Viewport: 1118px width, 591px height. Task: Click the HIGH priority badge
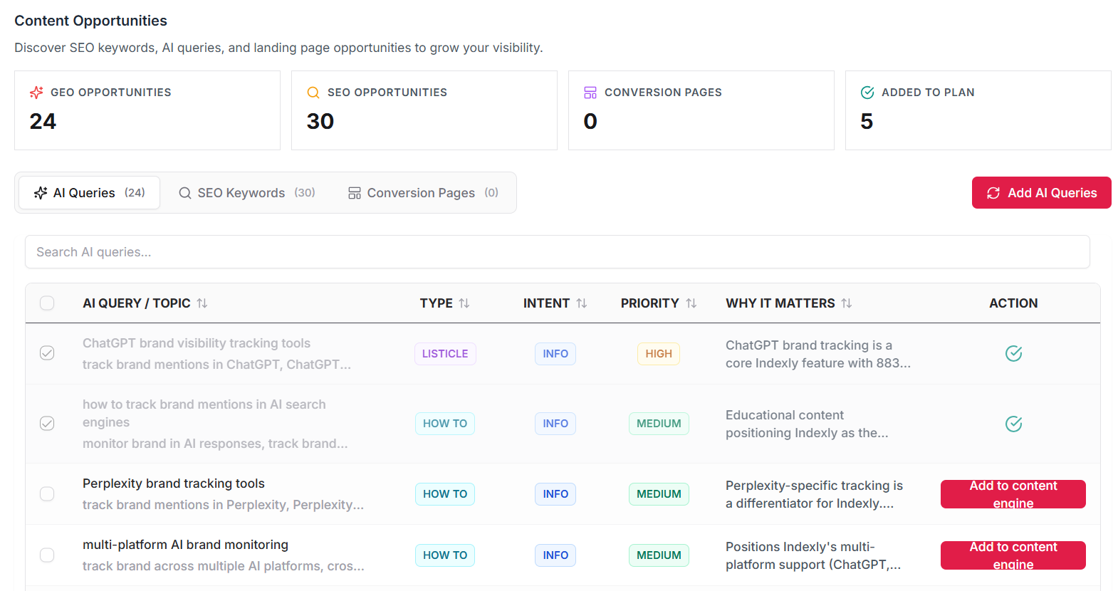coord(659,354)
